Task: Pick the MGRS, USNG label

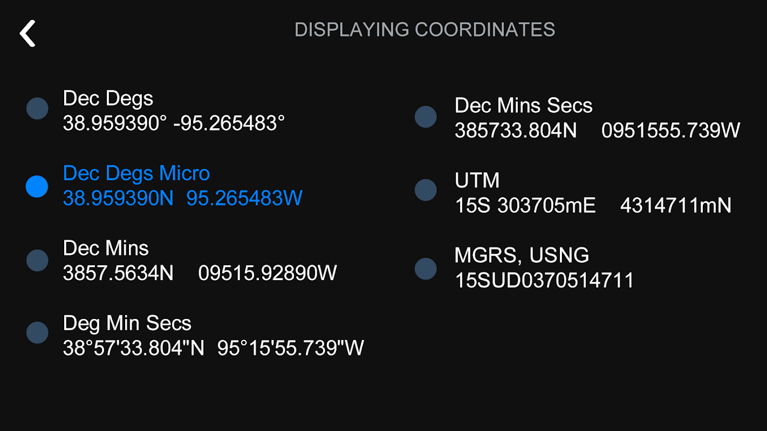Action: [x=522, y=255]
